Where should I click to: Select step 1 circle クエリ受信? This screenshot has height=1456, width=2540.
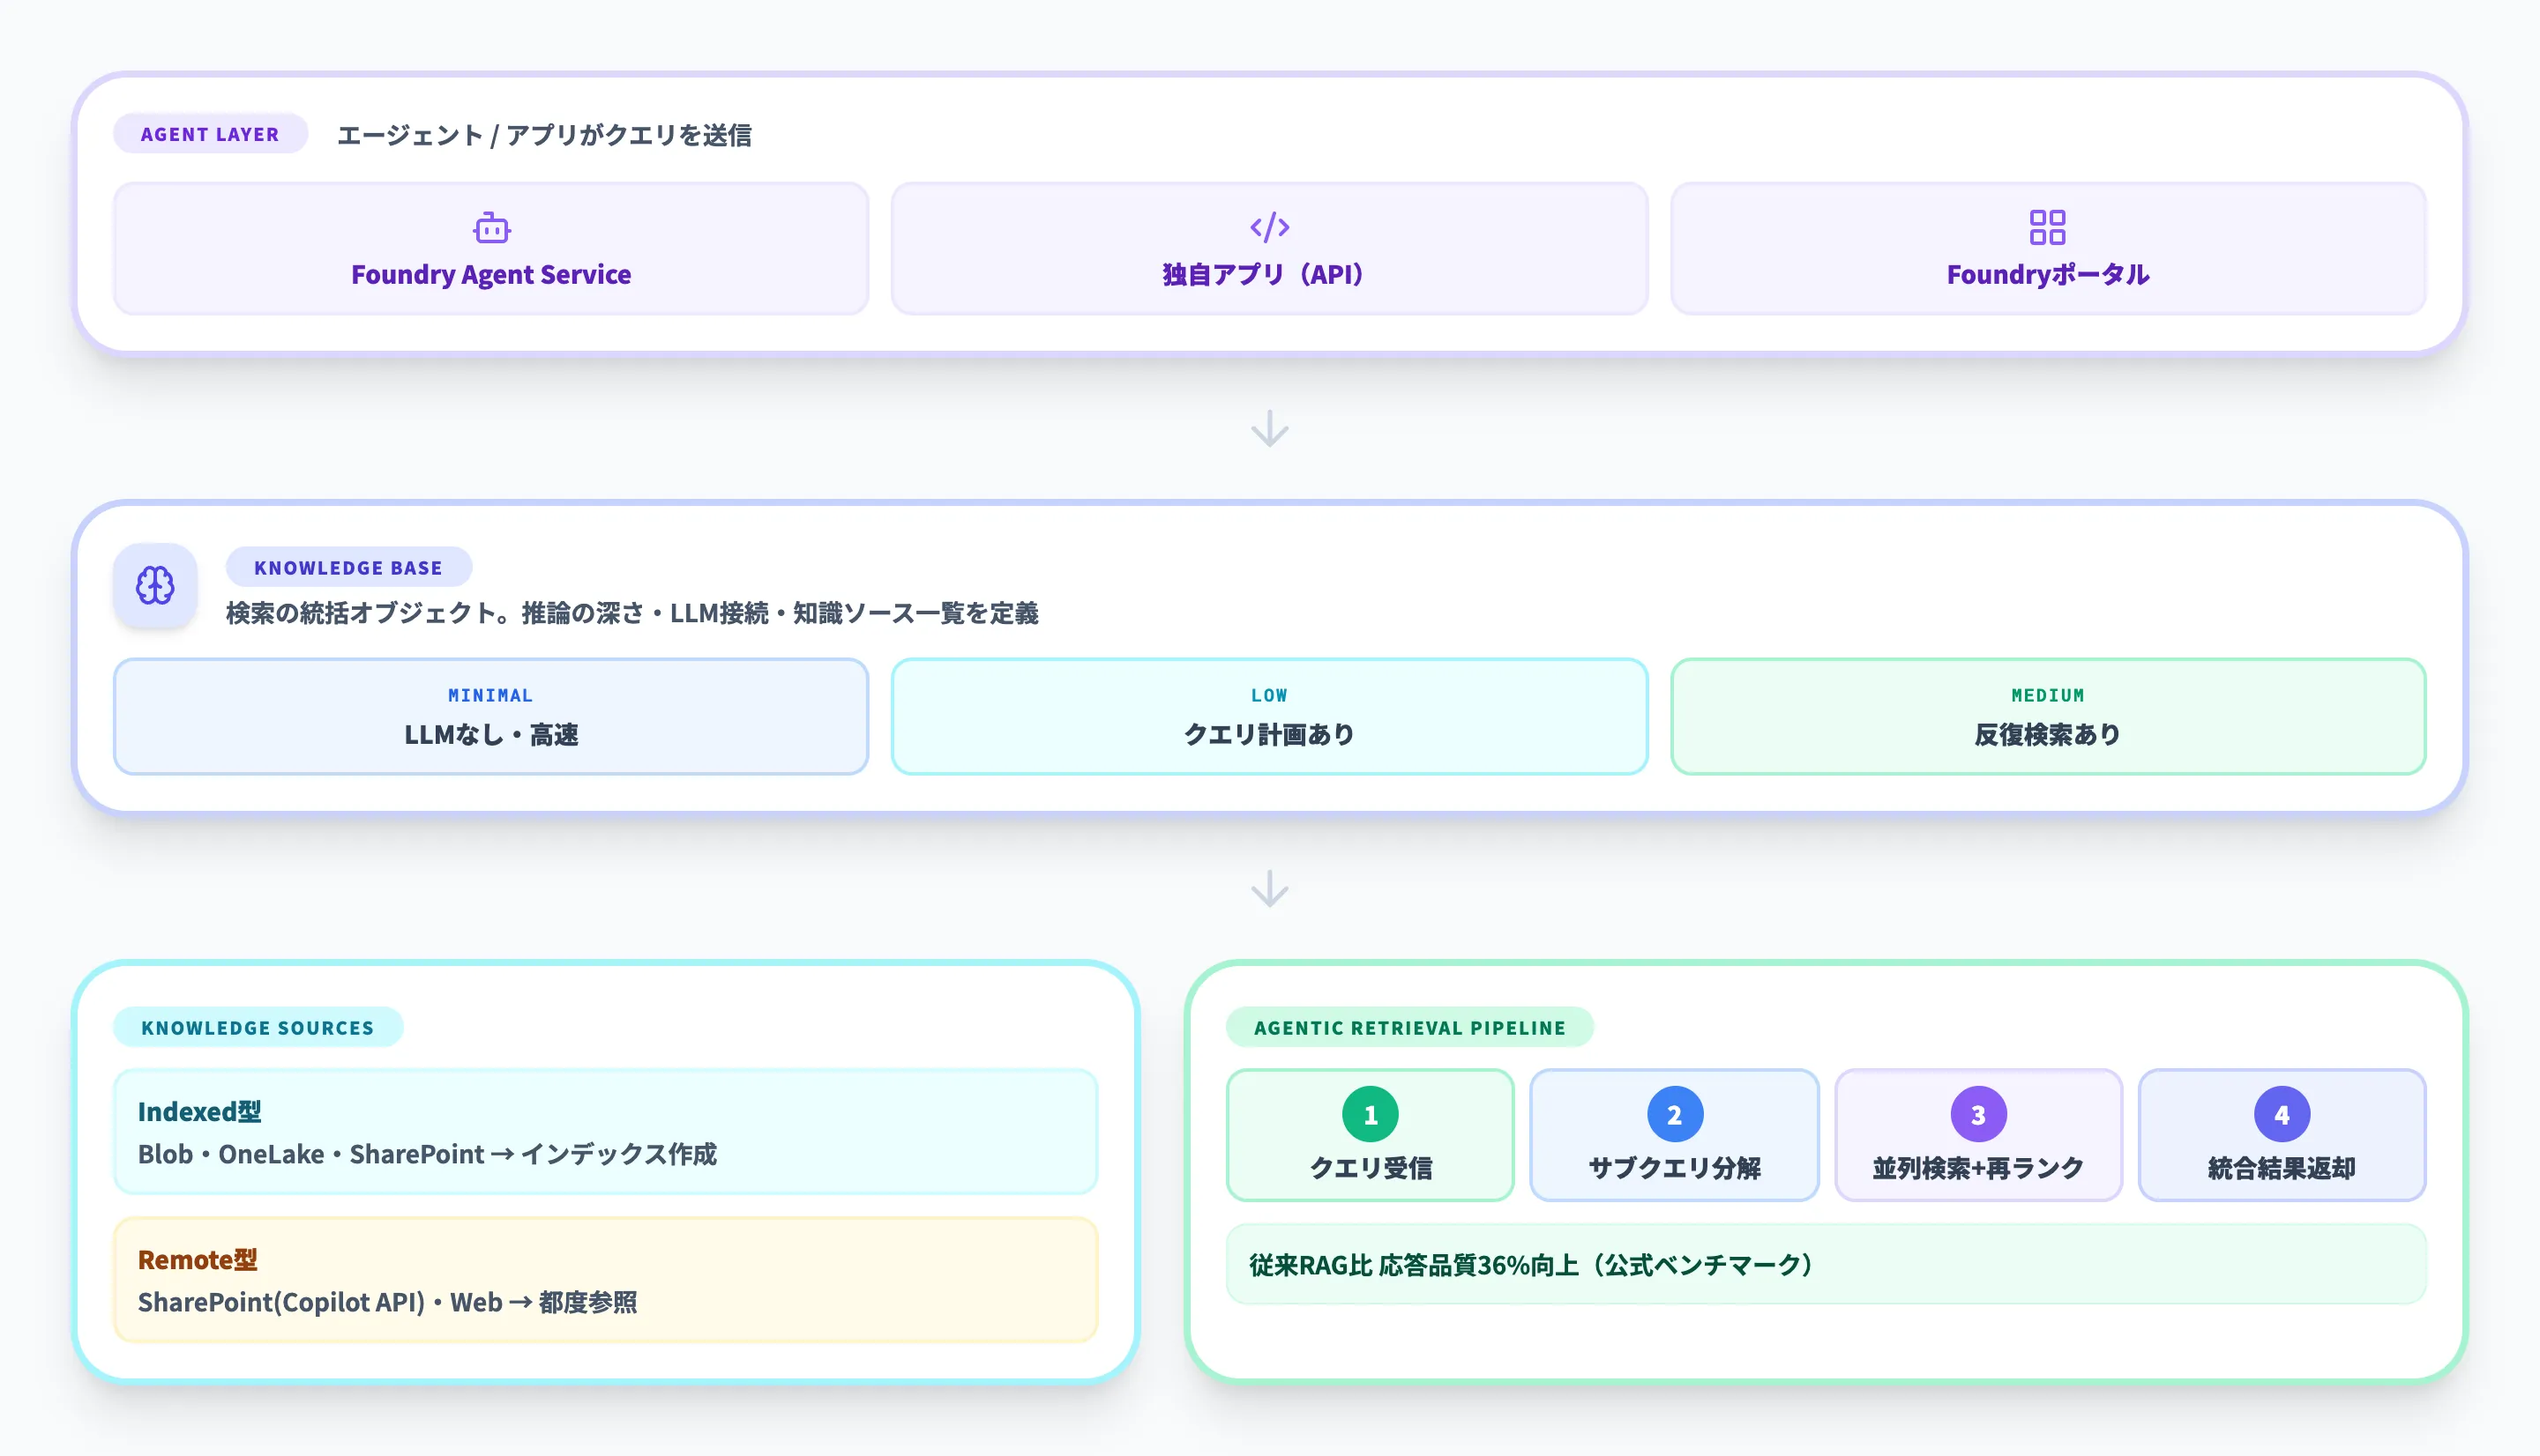point(1369,1113)
